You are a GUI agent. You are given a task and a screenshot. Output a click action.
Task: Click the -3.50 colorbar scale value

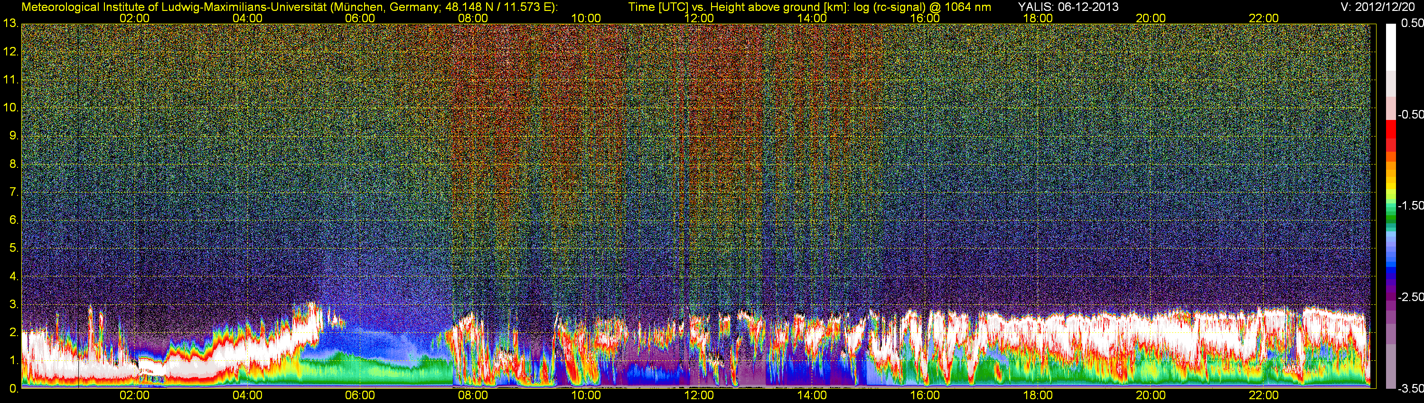coord(1410,389)
